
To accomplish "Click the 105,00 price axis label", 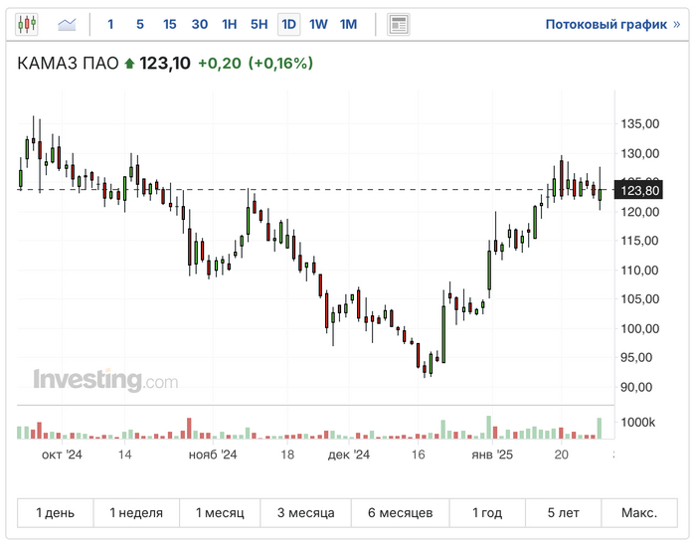I will tap(639, 299).
